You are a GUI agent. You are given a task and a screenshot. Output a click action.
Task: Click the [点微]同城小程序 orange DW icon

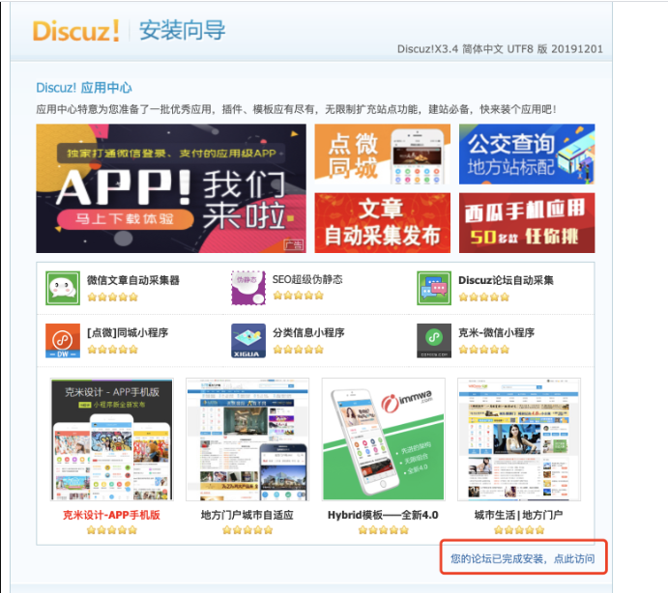tap(63, 341)
